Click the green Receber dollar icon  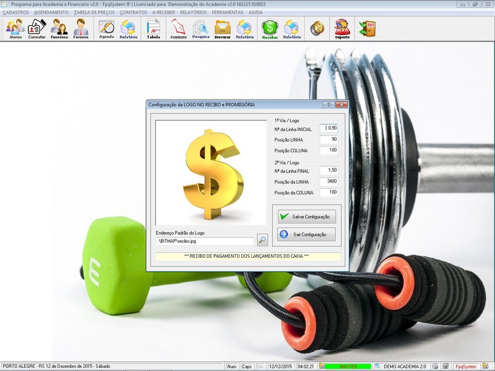pos(270,29)
